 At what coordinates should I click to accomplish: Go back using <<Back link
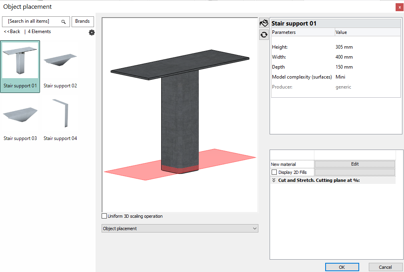point(12,32)
